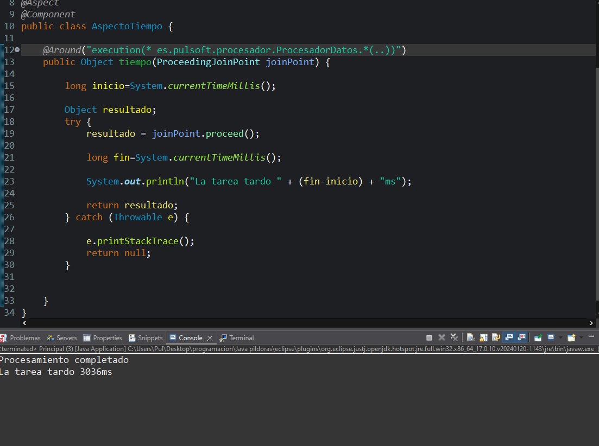Image resolution: width=599 pixels, height=446 pixels.
Task: Toggle Scroll Lock in Console
Action: tap(483, 337)
